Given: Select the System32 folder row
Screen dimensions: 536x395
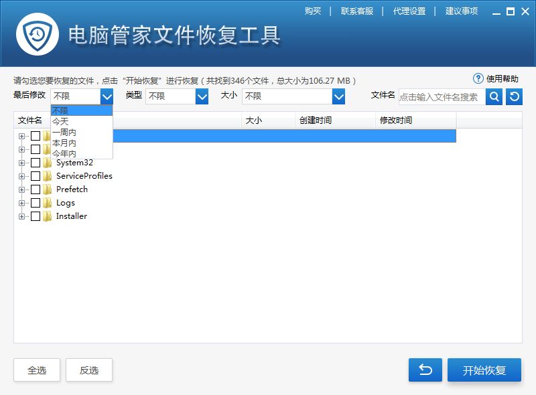Looking at the screenshot, I should point(74,163).
